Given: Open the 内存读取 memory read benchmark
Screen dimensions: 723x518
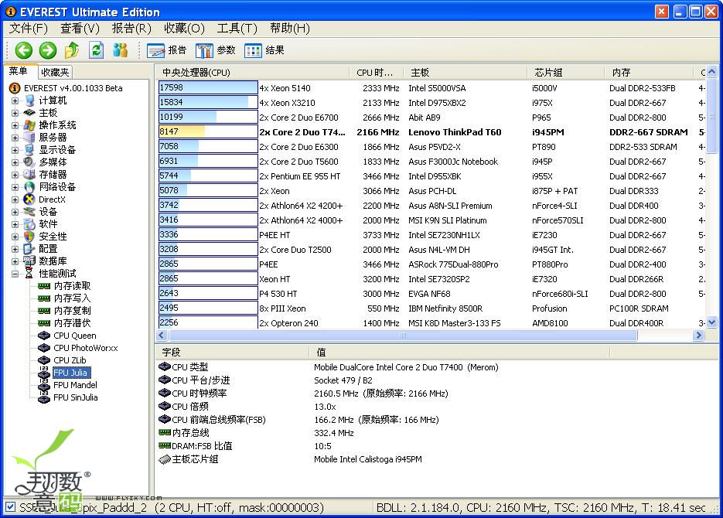Looking at the screenshot, I should tap(72, 286).
